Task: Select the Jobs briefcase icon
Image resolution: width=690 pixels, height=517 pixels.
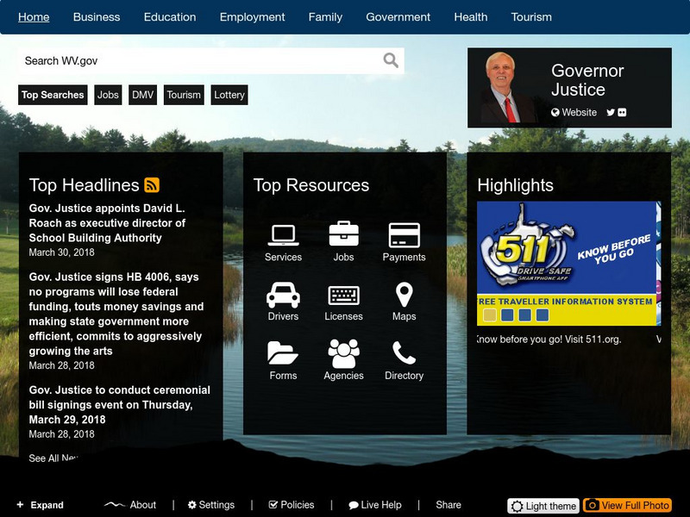Action: click(343, 234)
